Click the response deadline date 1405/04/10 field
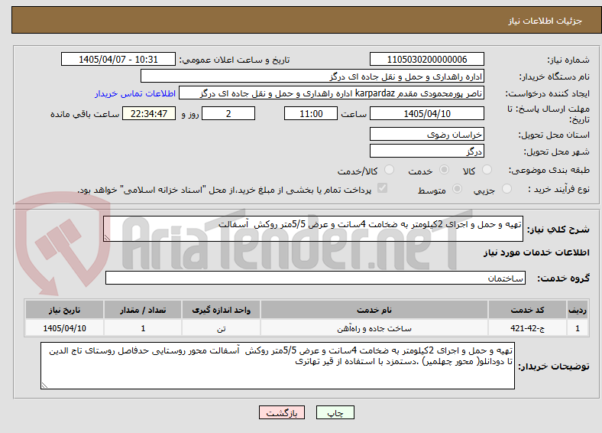602x433 pixels. (x=426, y=113)
